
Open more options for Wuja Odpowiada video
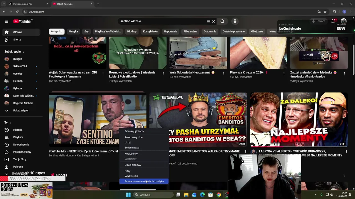224,74
